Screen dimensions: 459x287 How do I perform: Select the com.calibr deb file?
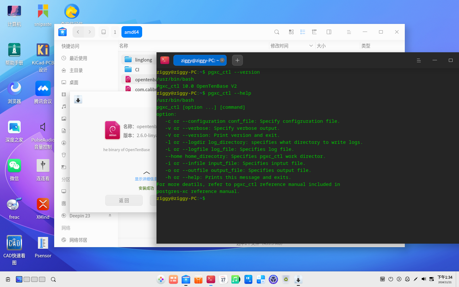[139, 89]
